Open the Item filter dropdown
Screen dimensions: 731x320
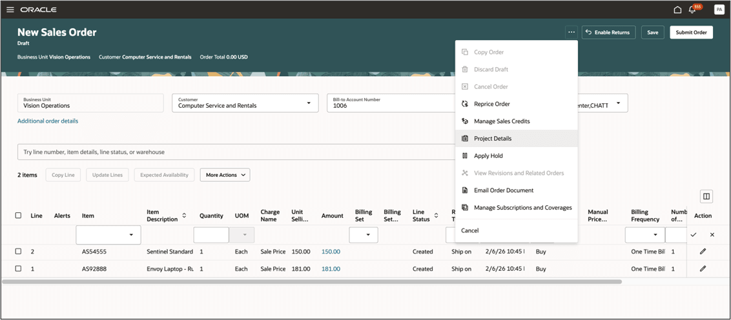[x=131, y=235]
